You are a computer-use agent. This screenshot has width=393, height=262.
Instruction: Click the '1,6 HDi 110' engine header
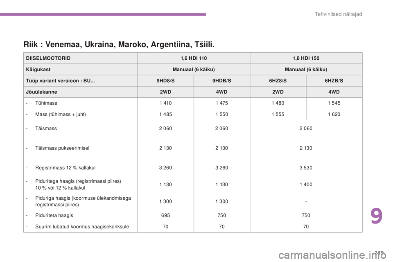(x=194, y=58)
